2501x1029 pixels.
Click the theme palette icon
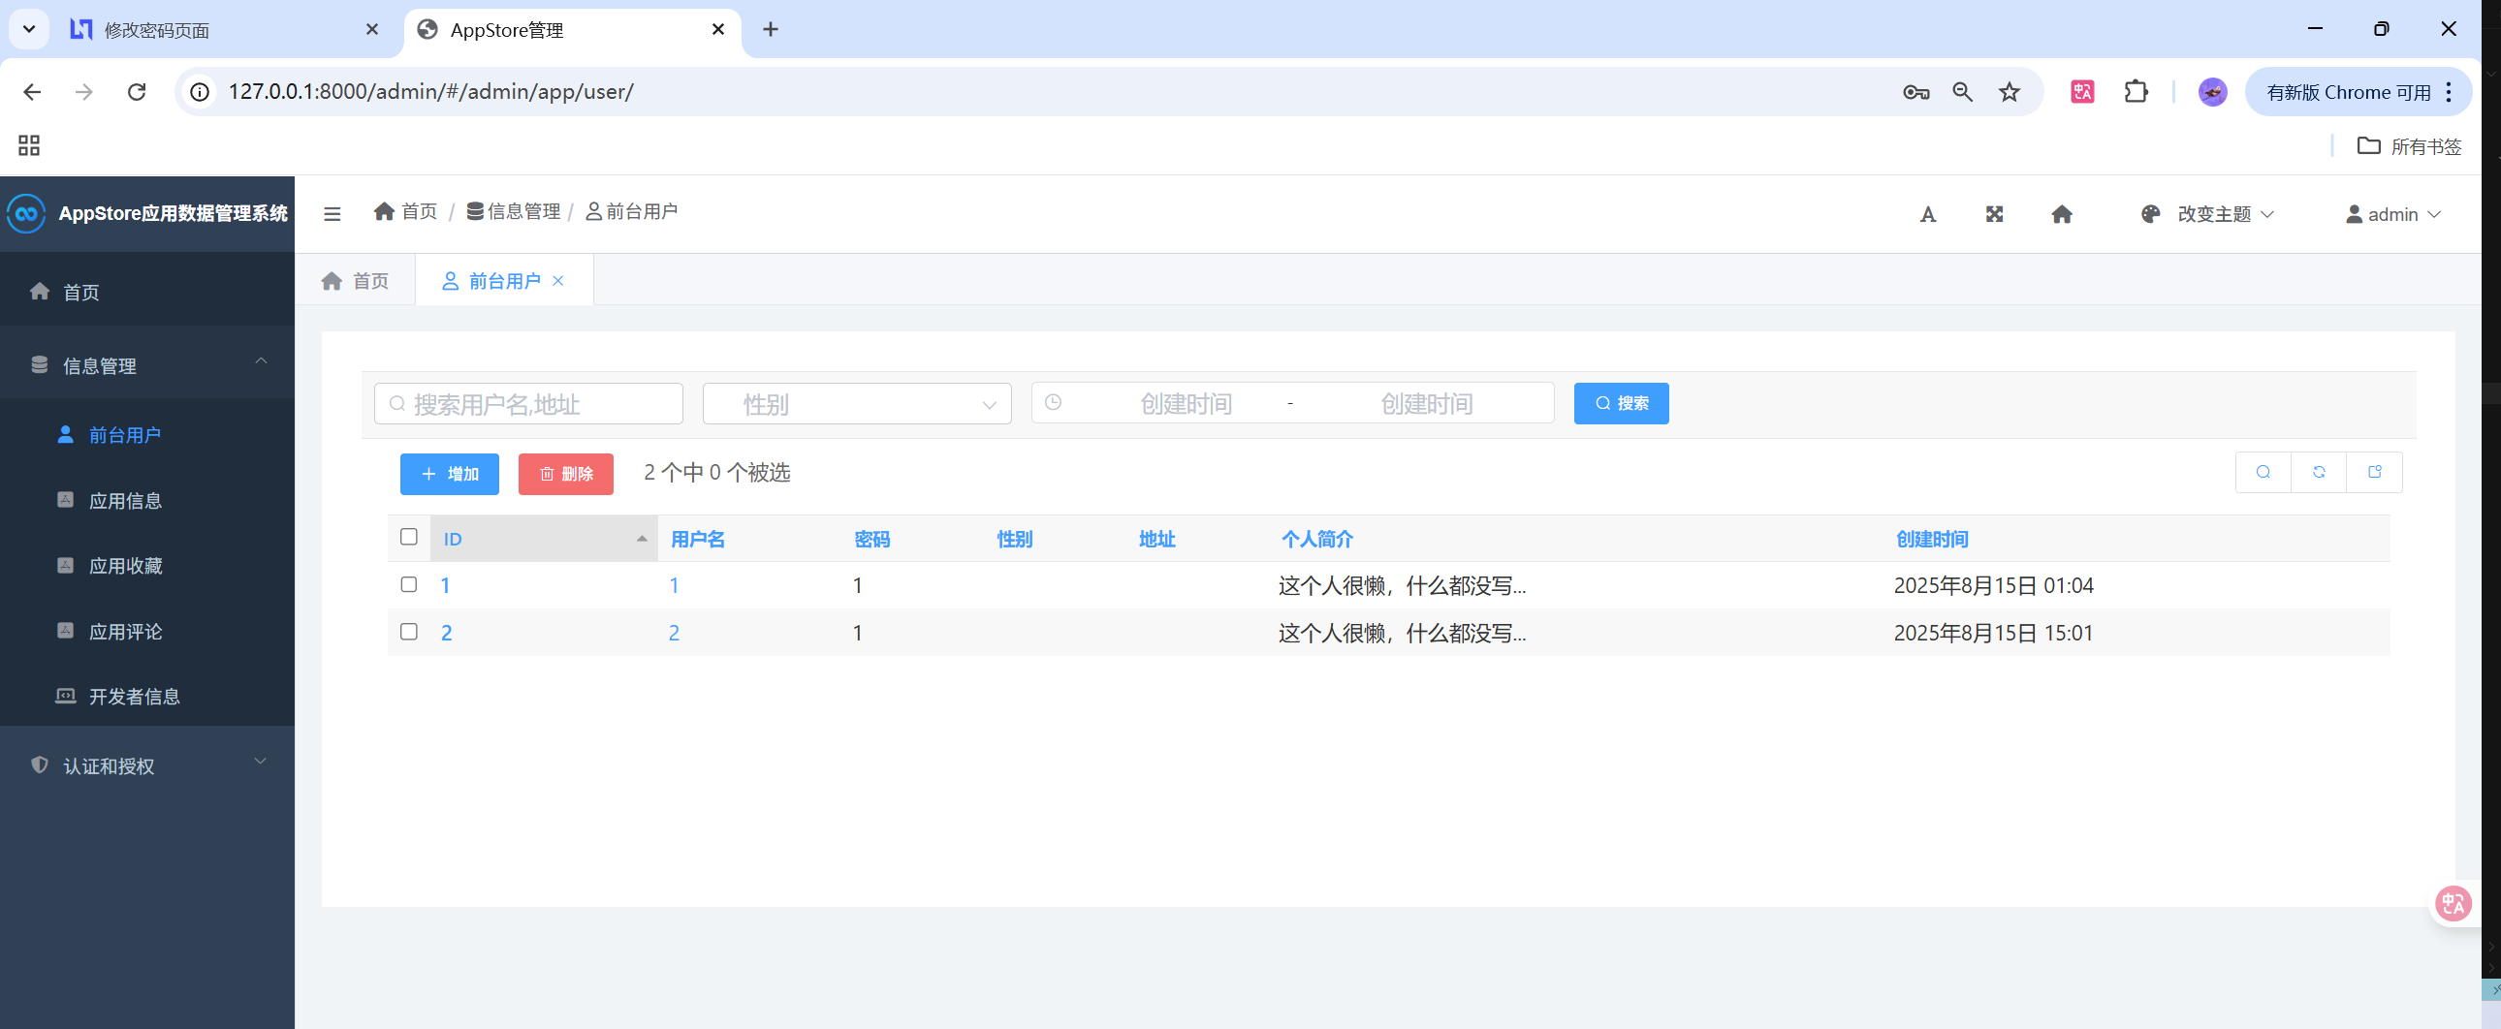pyautogui.click(x=2150, y=214)
